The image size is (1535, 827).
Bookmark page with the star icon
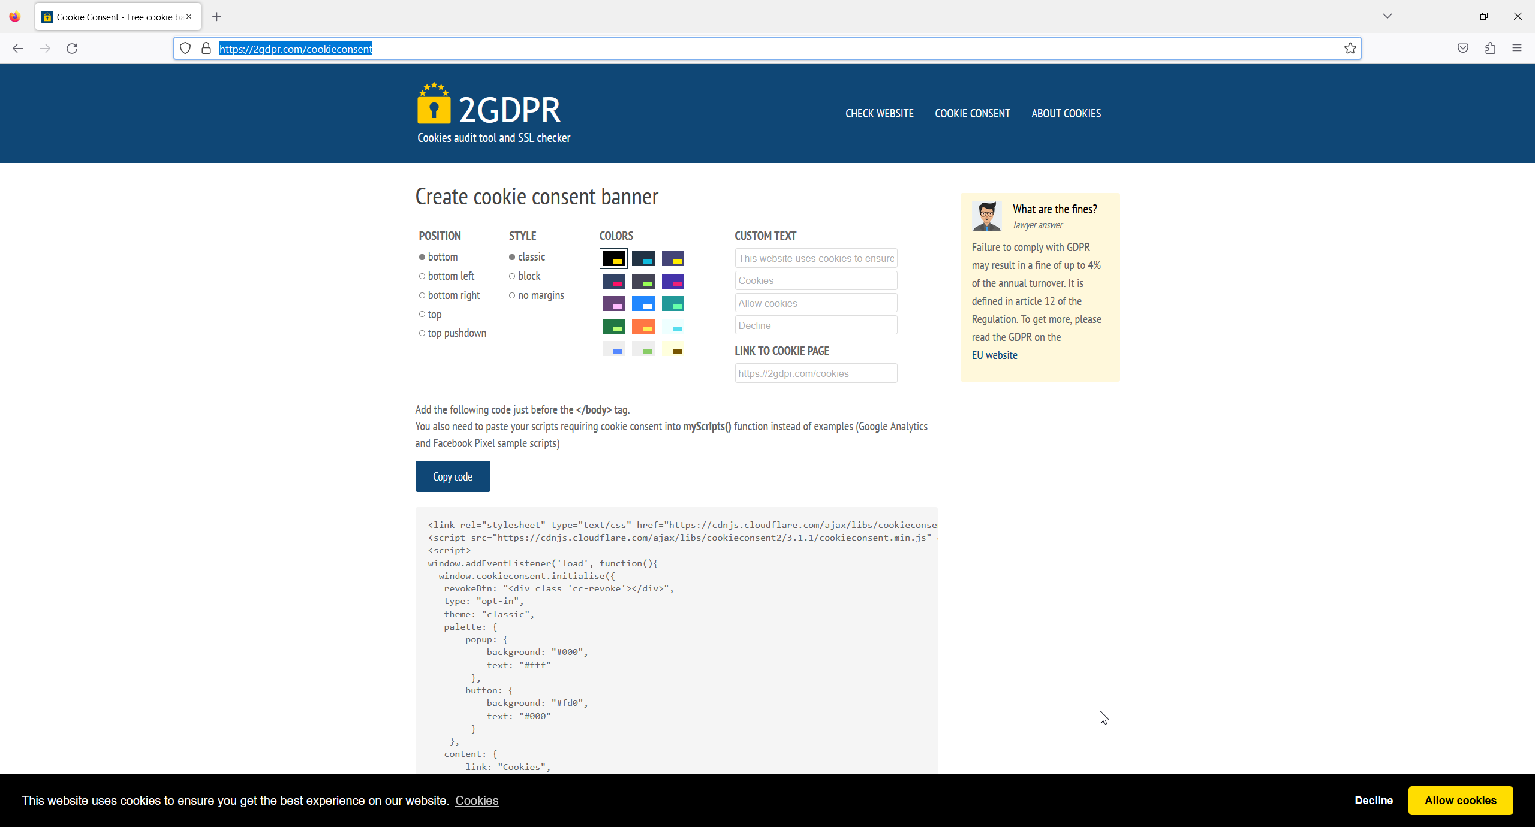pyautogui.click(x=1350, y=49)
